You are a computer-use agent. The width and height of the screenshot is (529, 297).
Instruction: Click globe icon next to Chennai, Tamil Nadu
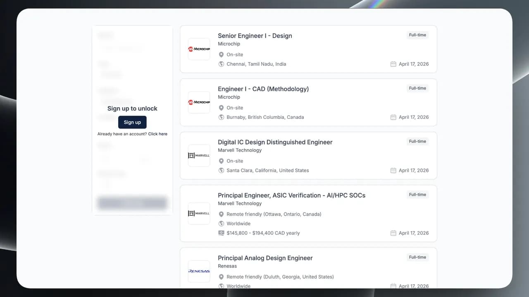(221, 64)
